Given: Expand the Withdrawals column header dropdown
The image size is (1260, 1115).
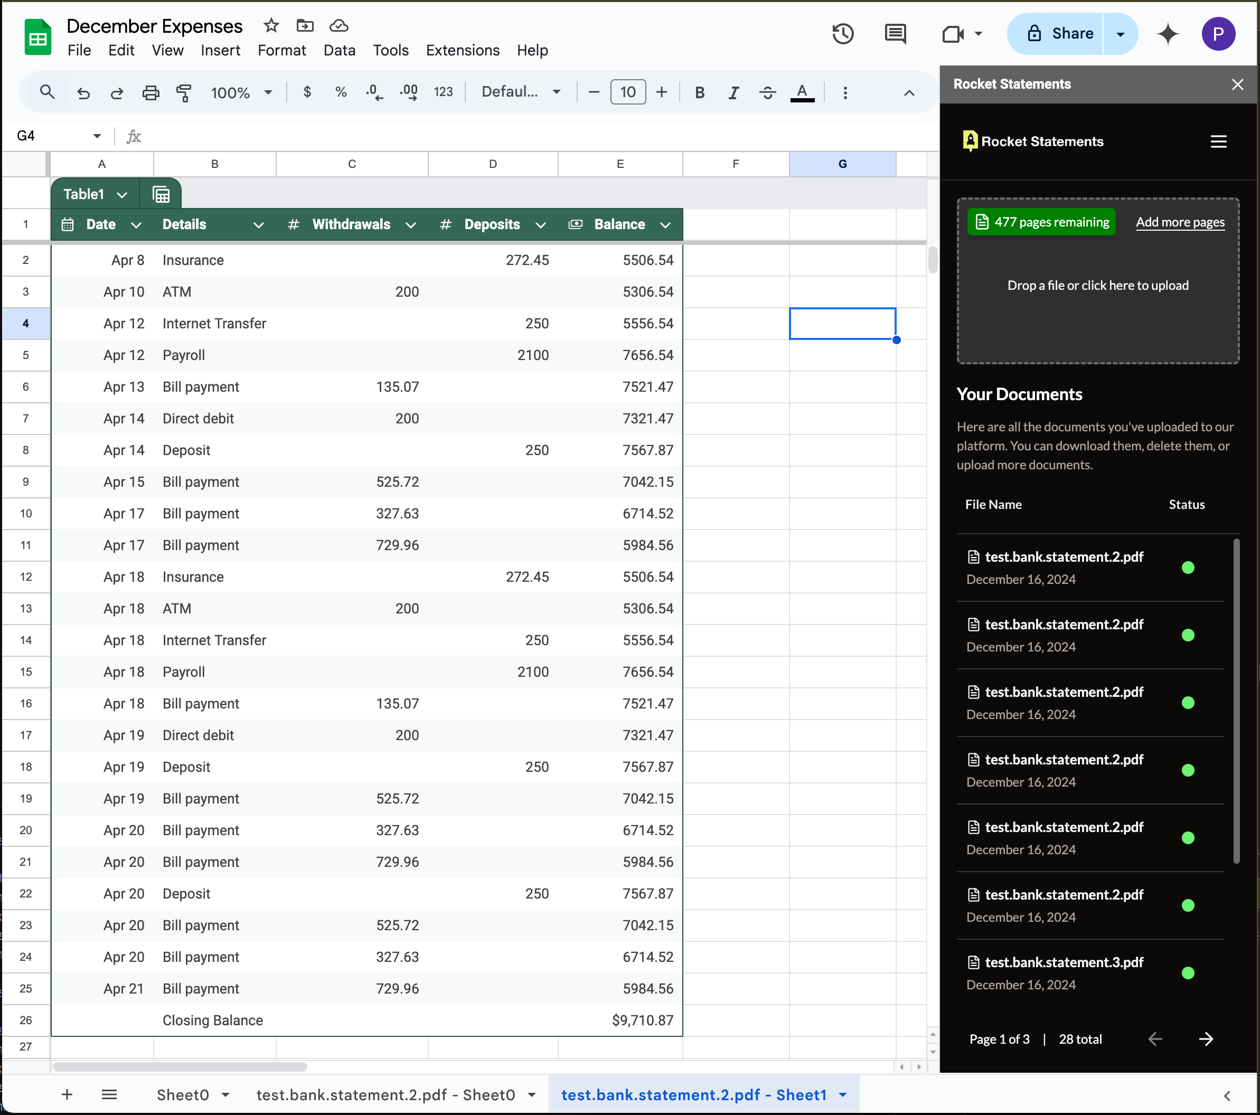Looking at the screenshot, I should pos(411,224).
